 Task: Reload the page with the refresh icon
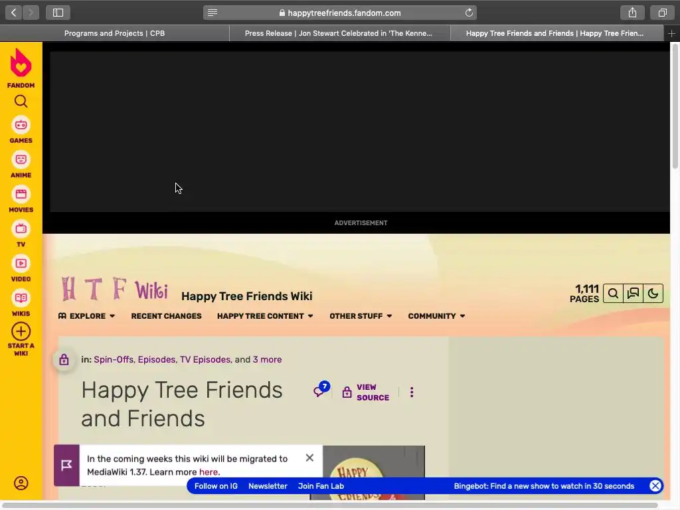pyautogui.click(x=469, y=13)
